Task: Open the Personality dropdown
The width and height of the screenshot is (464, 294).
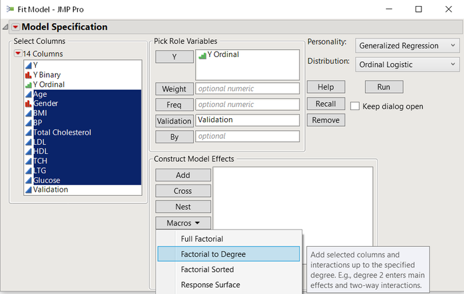Action: (x=406, y=46)
